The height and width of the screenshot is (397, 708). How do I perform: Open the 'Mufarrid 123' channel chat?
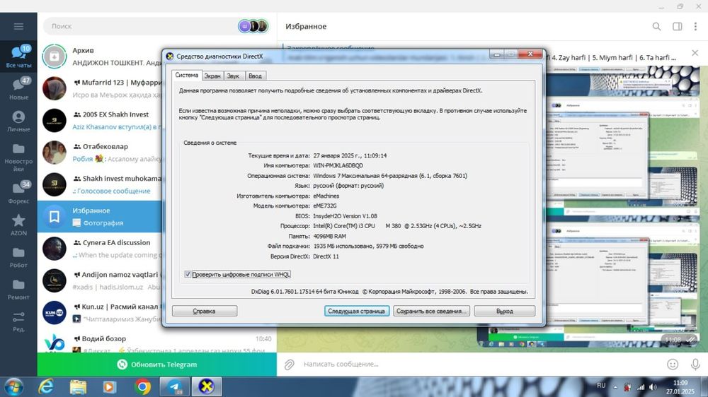coord(101,88)
